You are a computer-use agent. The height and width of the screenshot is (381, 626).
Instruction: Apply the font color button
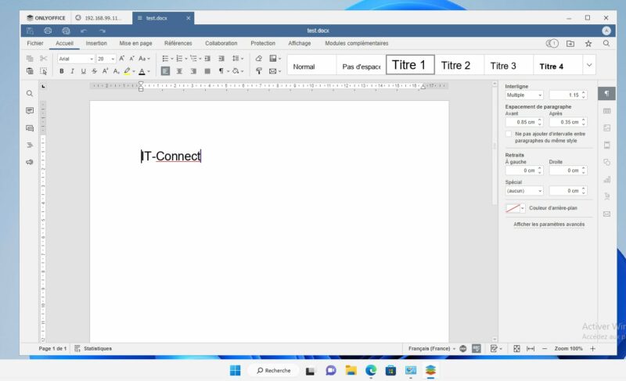tap(142, 71)
